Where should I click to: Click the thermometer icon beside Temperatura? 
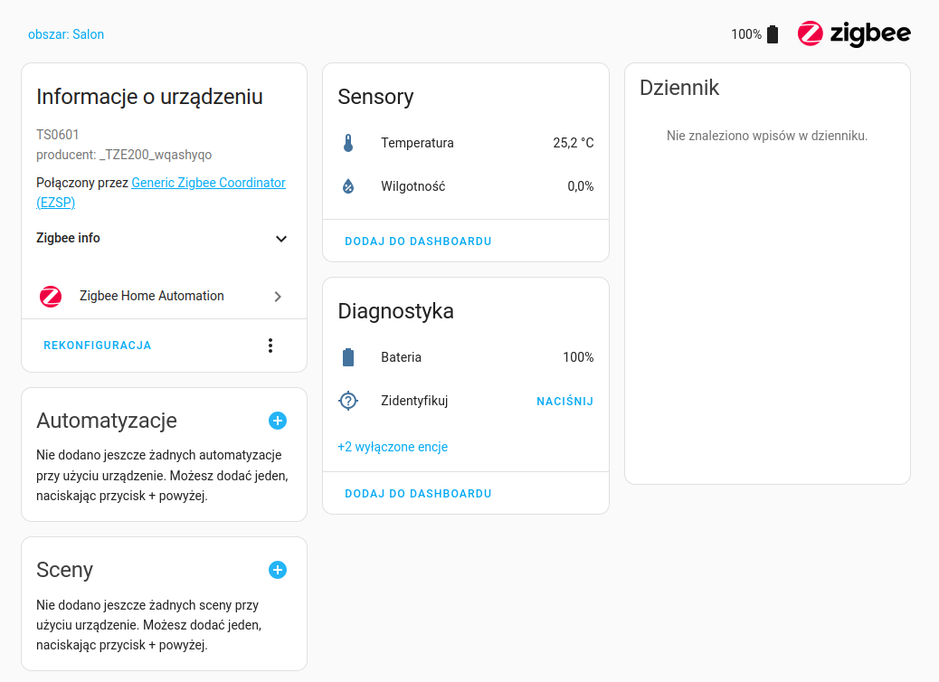[348, 143]
